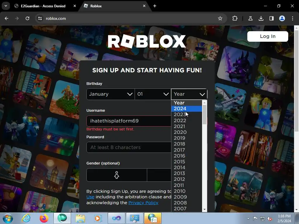Select 2023 in the year list
The image size is (299, 224).
pos(187,114)
